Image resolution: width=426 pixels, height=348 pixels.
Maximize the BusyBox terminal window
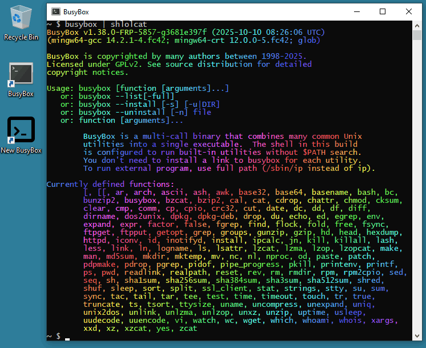coord(383,11)
